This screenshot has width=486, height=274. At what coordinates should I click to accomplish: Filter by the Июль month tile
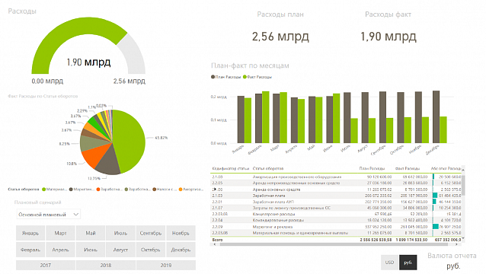coord(120,233)
